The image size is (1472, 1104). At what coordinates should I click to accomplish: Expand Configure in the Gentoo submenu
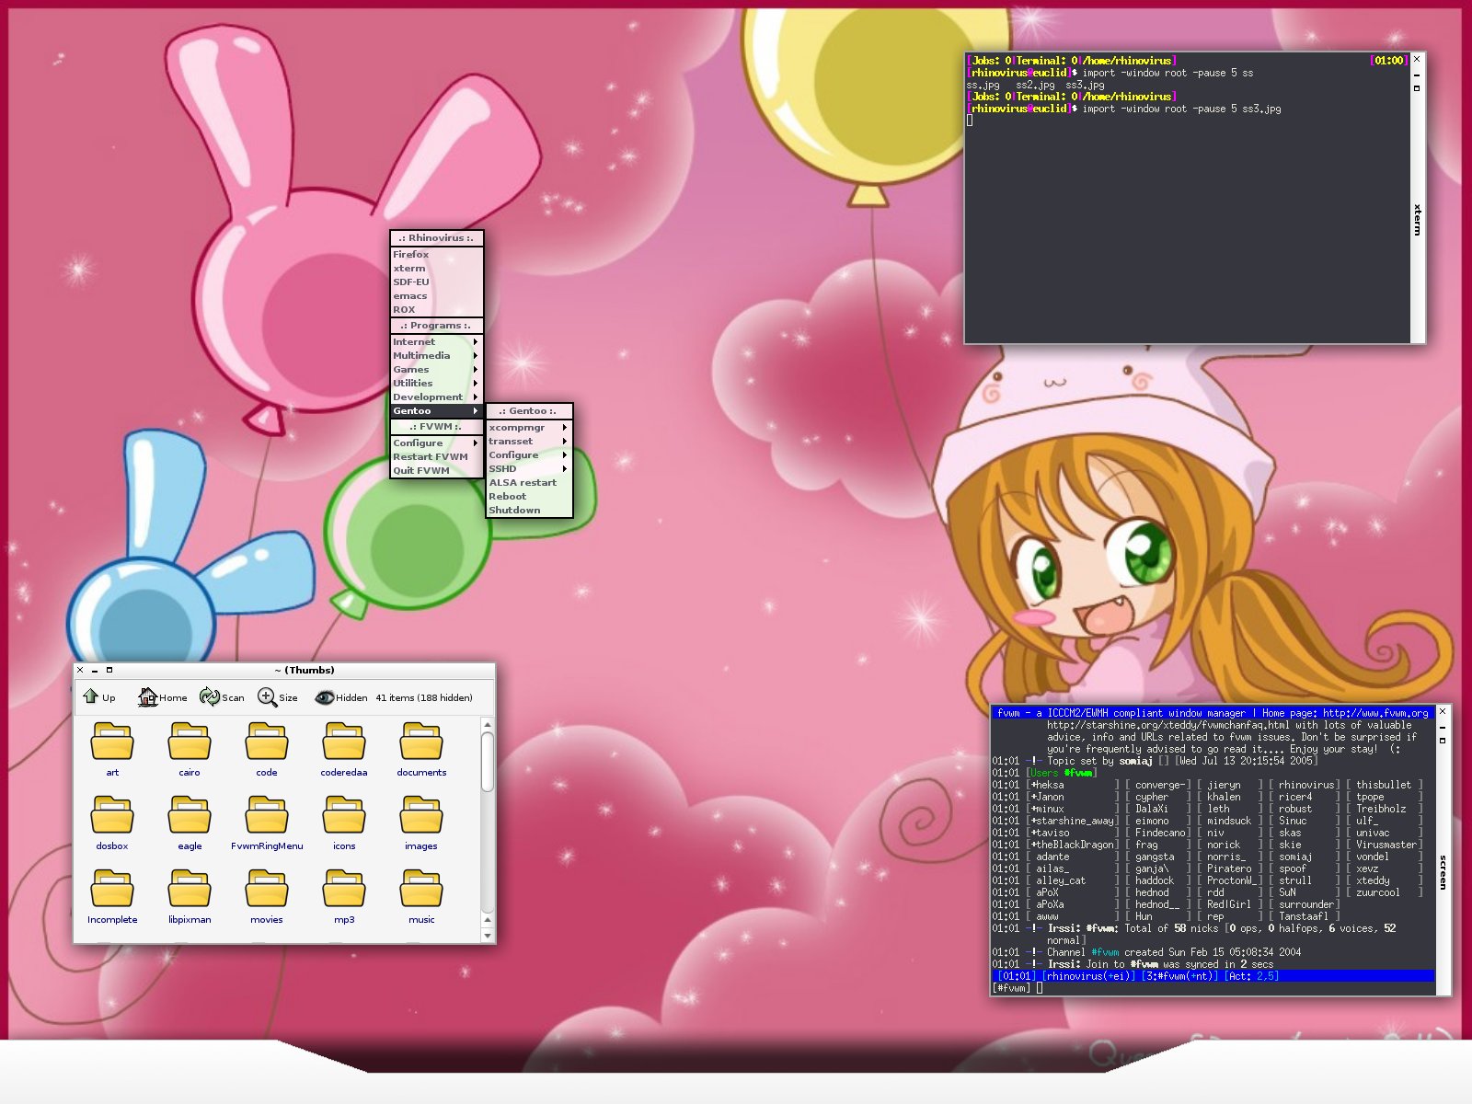point(529,454)
